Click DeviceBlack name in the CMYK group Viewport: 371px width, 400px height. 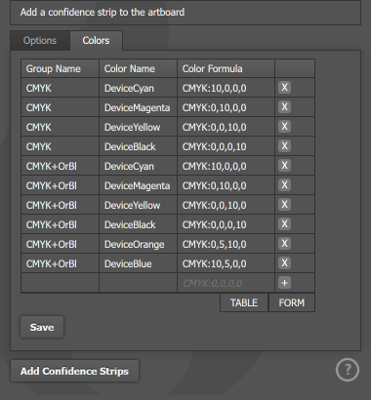click(x=138, y=146)
